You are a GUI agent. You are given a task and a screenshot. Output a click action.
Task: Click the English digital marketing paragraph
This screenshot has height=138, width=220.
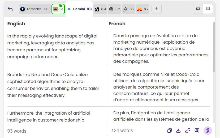coord(52,46)
